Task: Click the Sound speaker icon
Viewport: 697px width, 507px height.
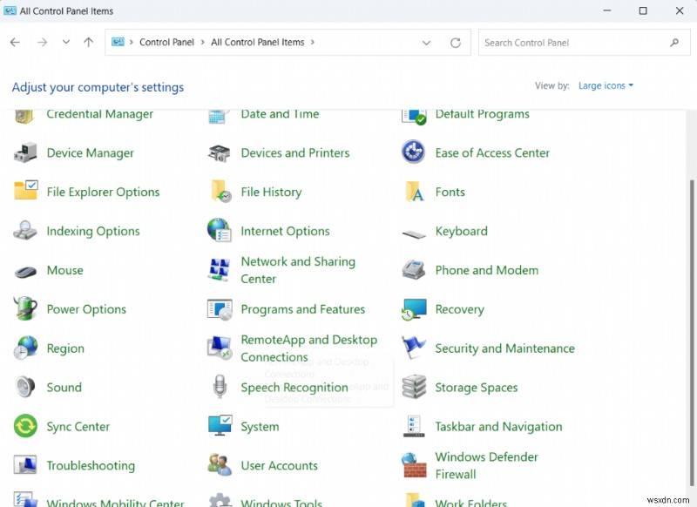Action: (x=25, y=387)
